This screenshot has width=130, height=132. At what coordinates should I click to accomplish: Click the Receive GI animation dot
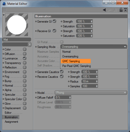coord(36,31)
